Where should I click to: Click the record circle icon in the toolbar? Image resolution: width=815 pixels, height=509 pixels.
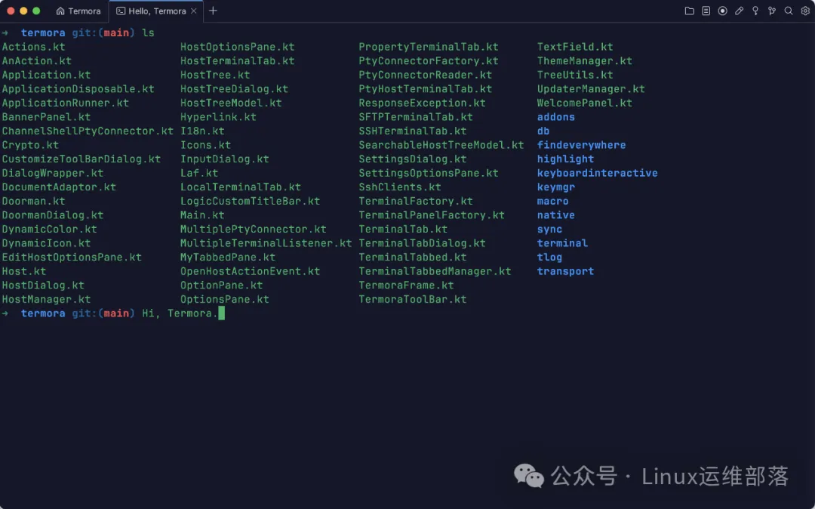pos(722,11)
